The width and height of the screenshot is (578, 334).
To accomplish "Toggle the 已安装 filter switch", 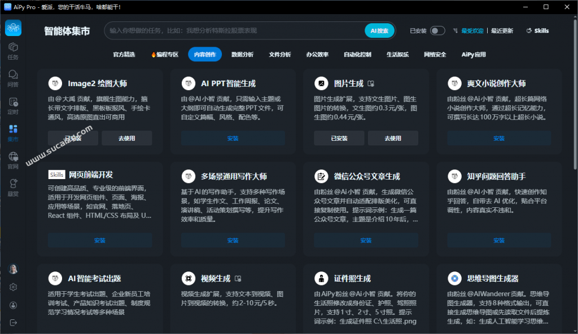I will tap(437, 30).
